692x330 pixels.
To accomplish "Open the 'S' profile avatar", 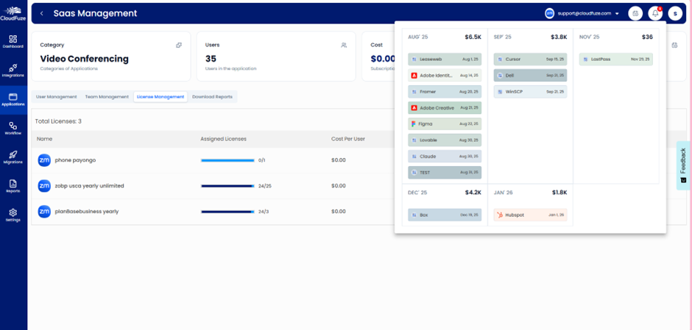I will point(675,13).
